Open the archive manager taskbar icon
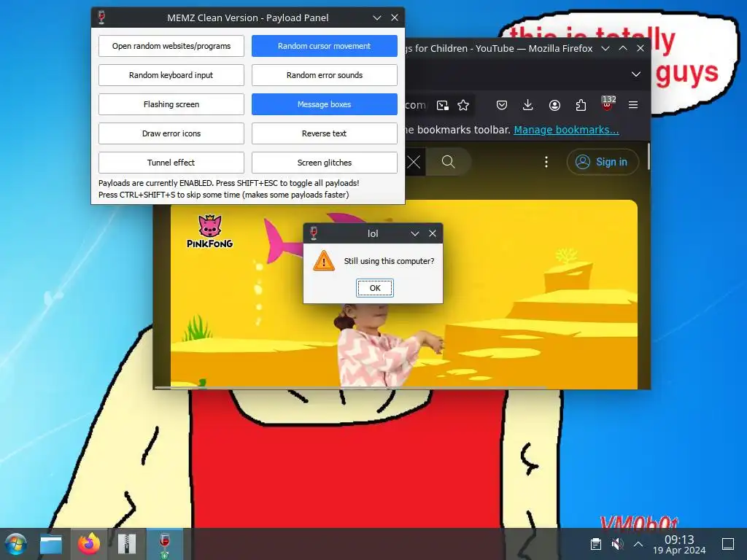This screenshot has width=747, height=560. pyautogui.click(x=127, y=544)
